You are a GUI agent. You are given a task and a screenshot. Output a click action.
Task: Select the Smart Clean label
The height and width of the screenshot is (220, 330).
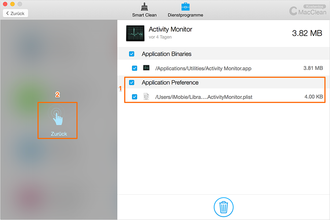pyautogui.click(x=144, y=15)
